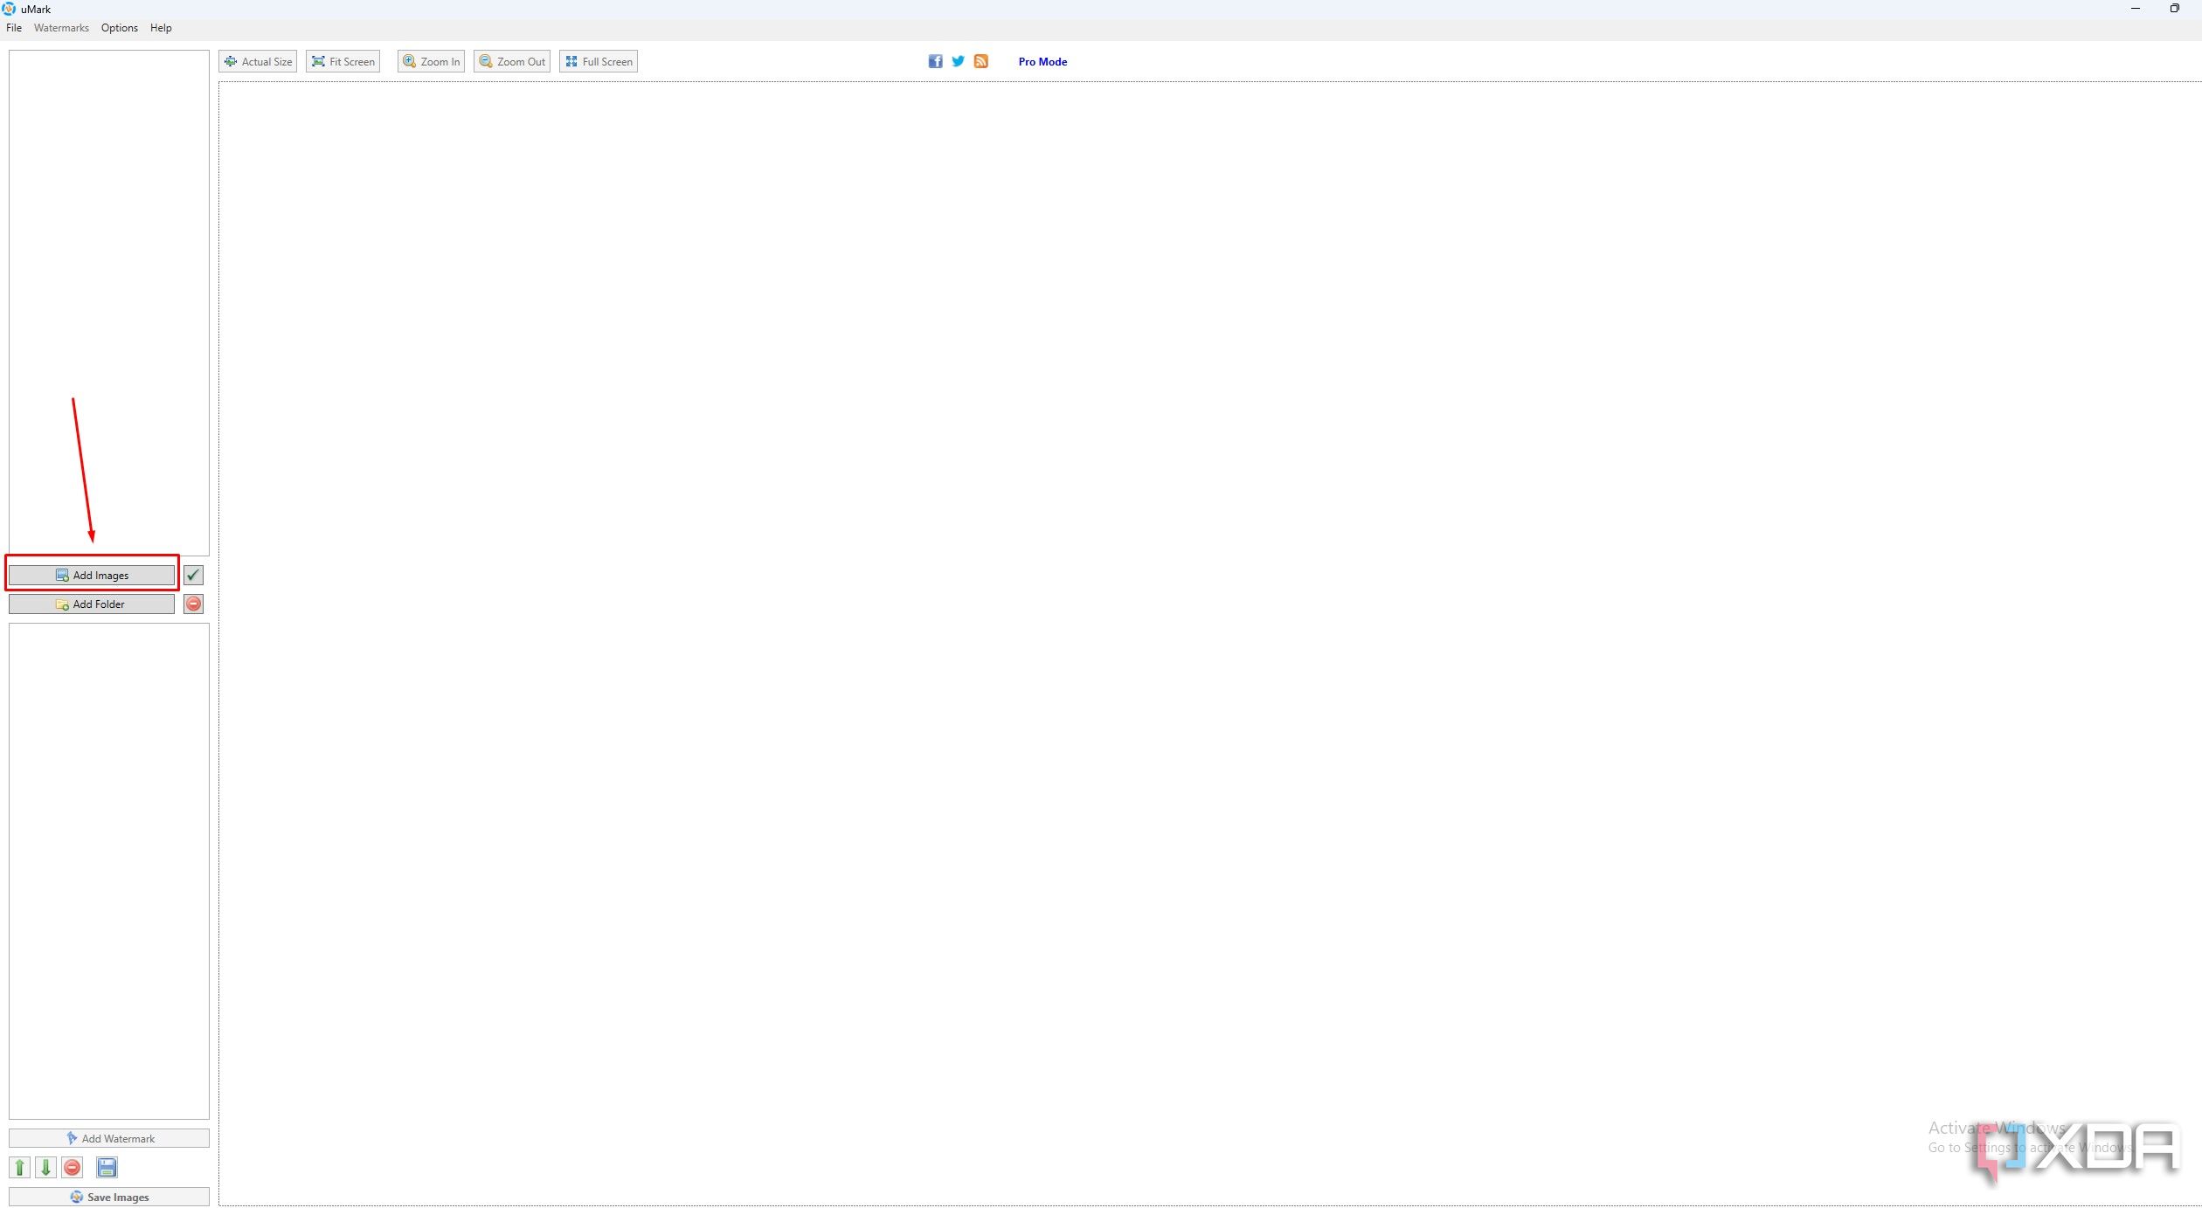
Task: Click the Add Folder button
Action: coord(93,604)
